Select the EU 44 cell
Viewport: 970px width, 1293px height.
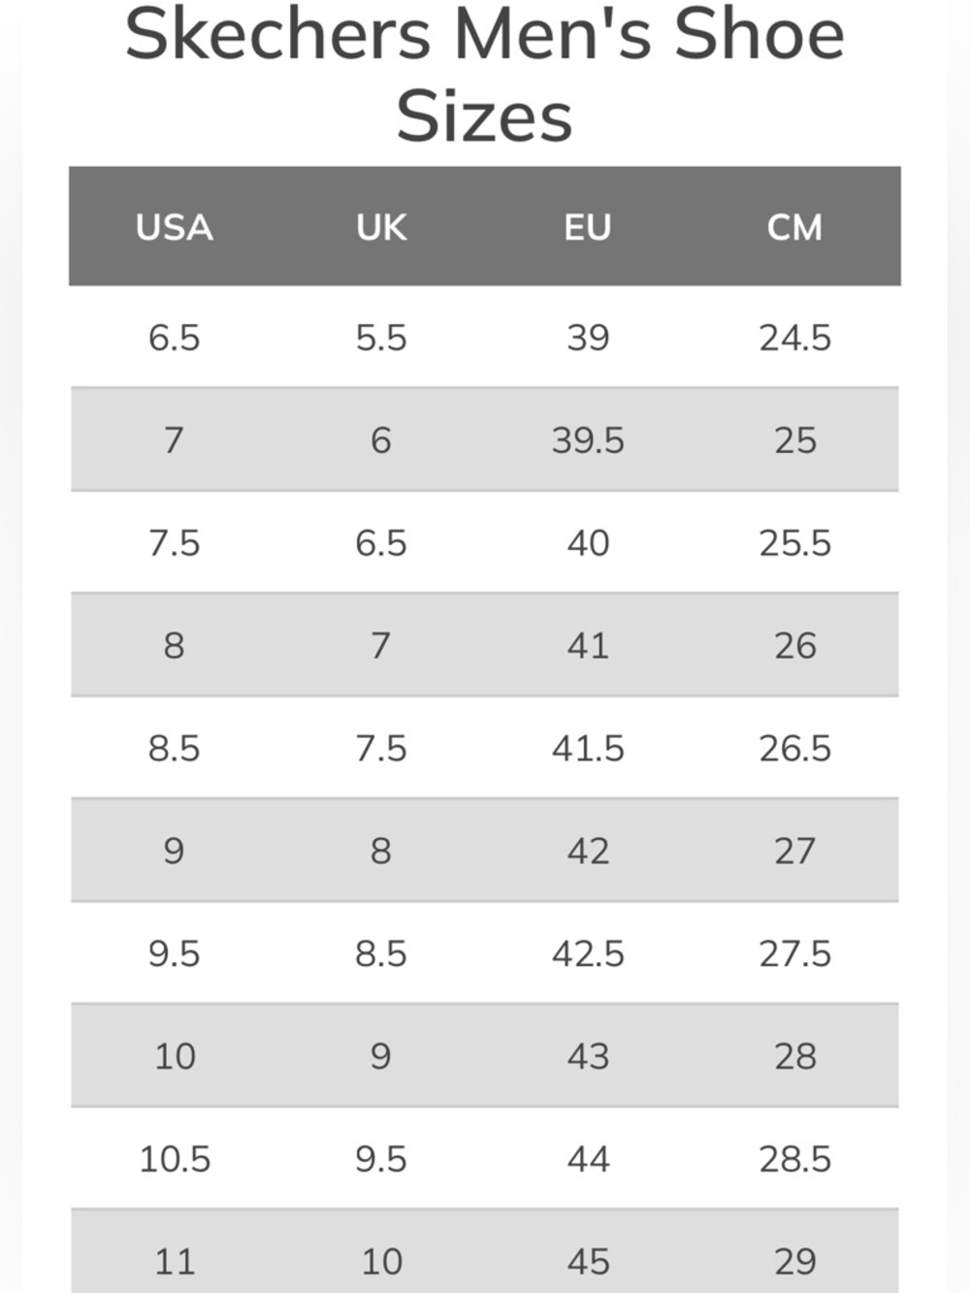click(x=588, y=1159)
